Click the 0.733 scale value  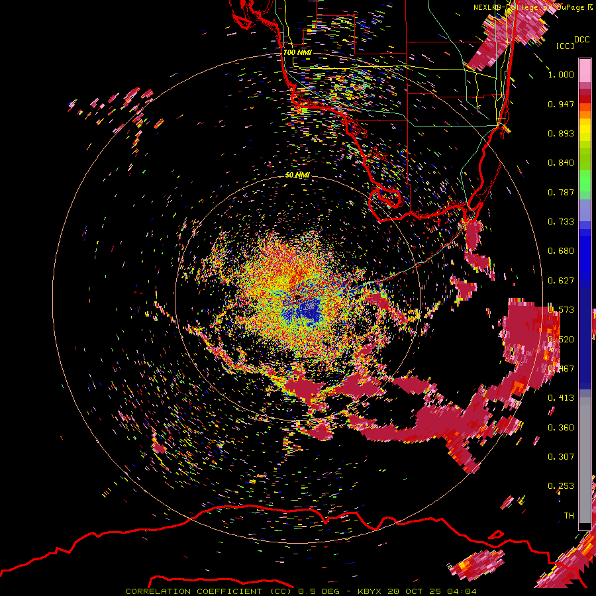pyautogui.click(x=561, y=222)
